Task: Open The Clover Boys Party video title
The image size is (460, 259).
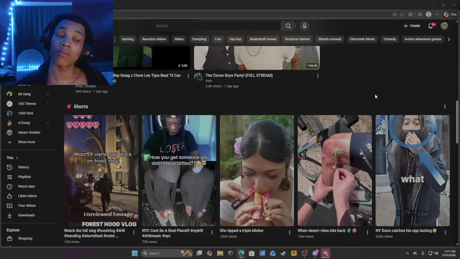Action: 239,76
